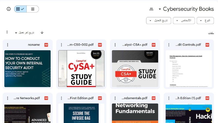Open the folder details info icon
Image resolution: width=218 pixels, height=123 pixels.
pos(9,9)
